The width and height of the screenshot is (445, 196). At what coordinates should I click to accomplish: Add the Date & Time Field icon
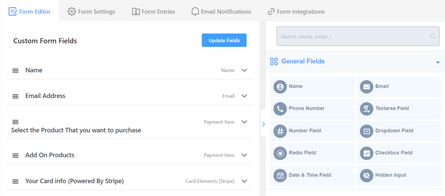[x=280, y=176]
